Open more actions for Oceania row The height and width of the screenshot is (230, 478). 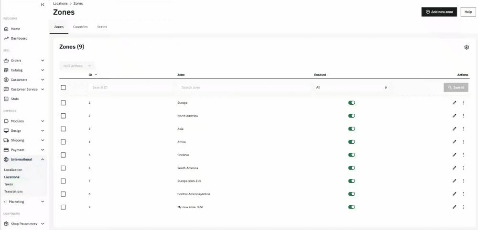point(463,155)
